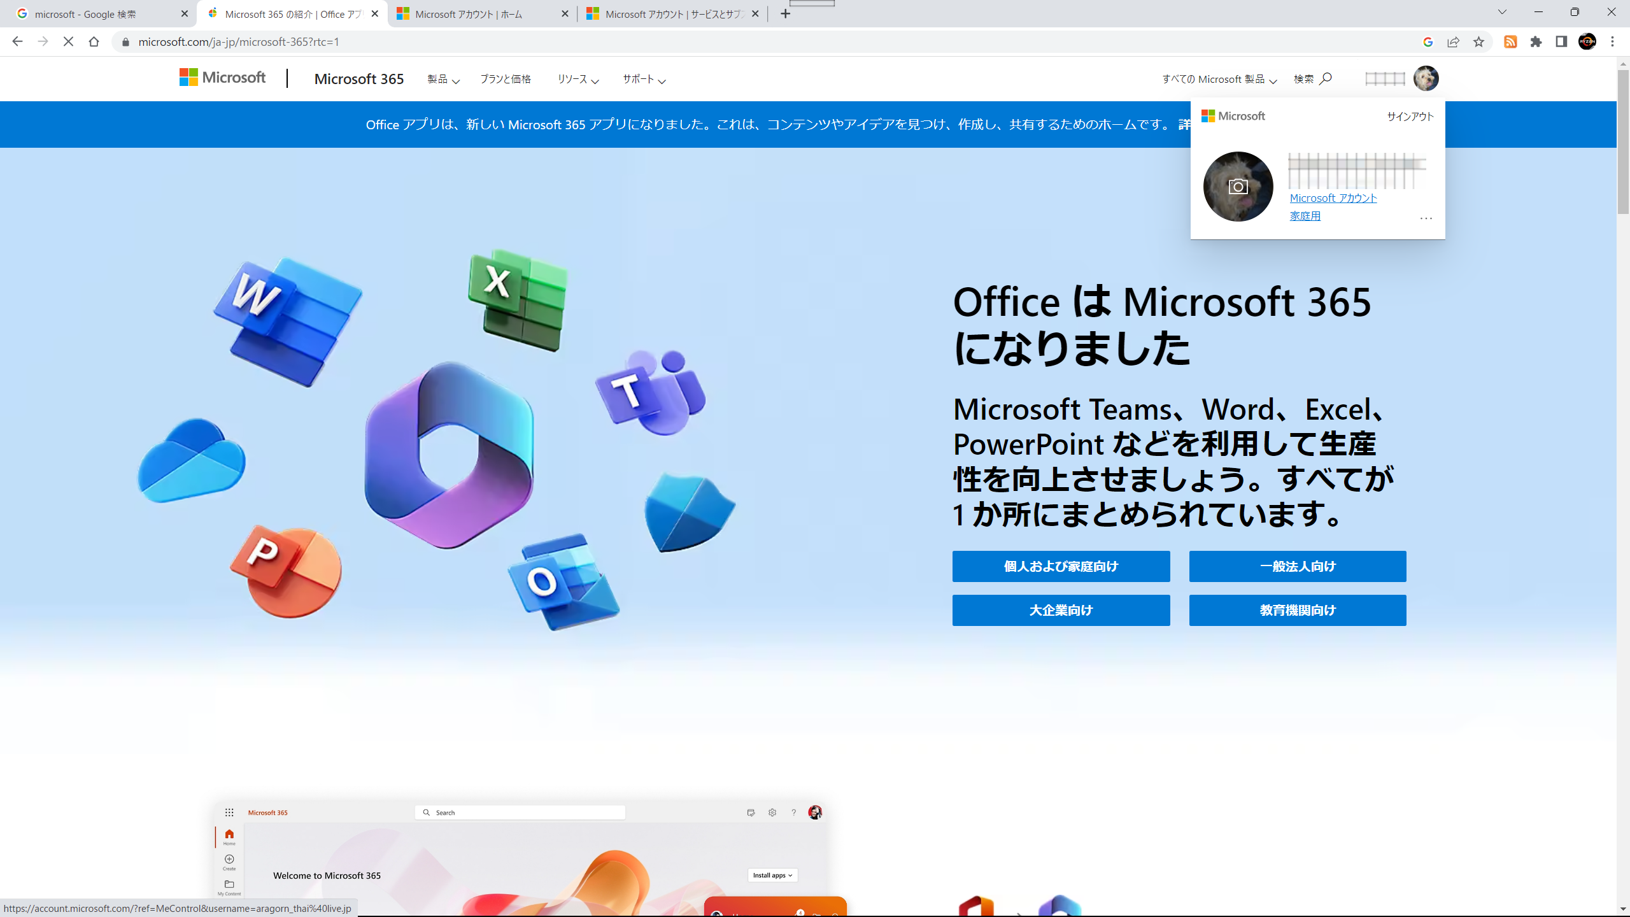The height and width of the screenshot is (917, 1630).
Task: Bookmark this page with star icon
Action: [1478, 42]
